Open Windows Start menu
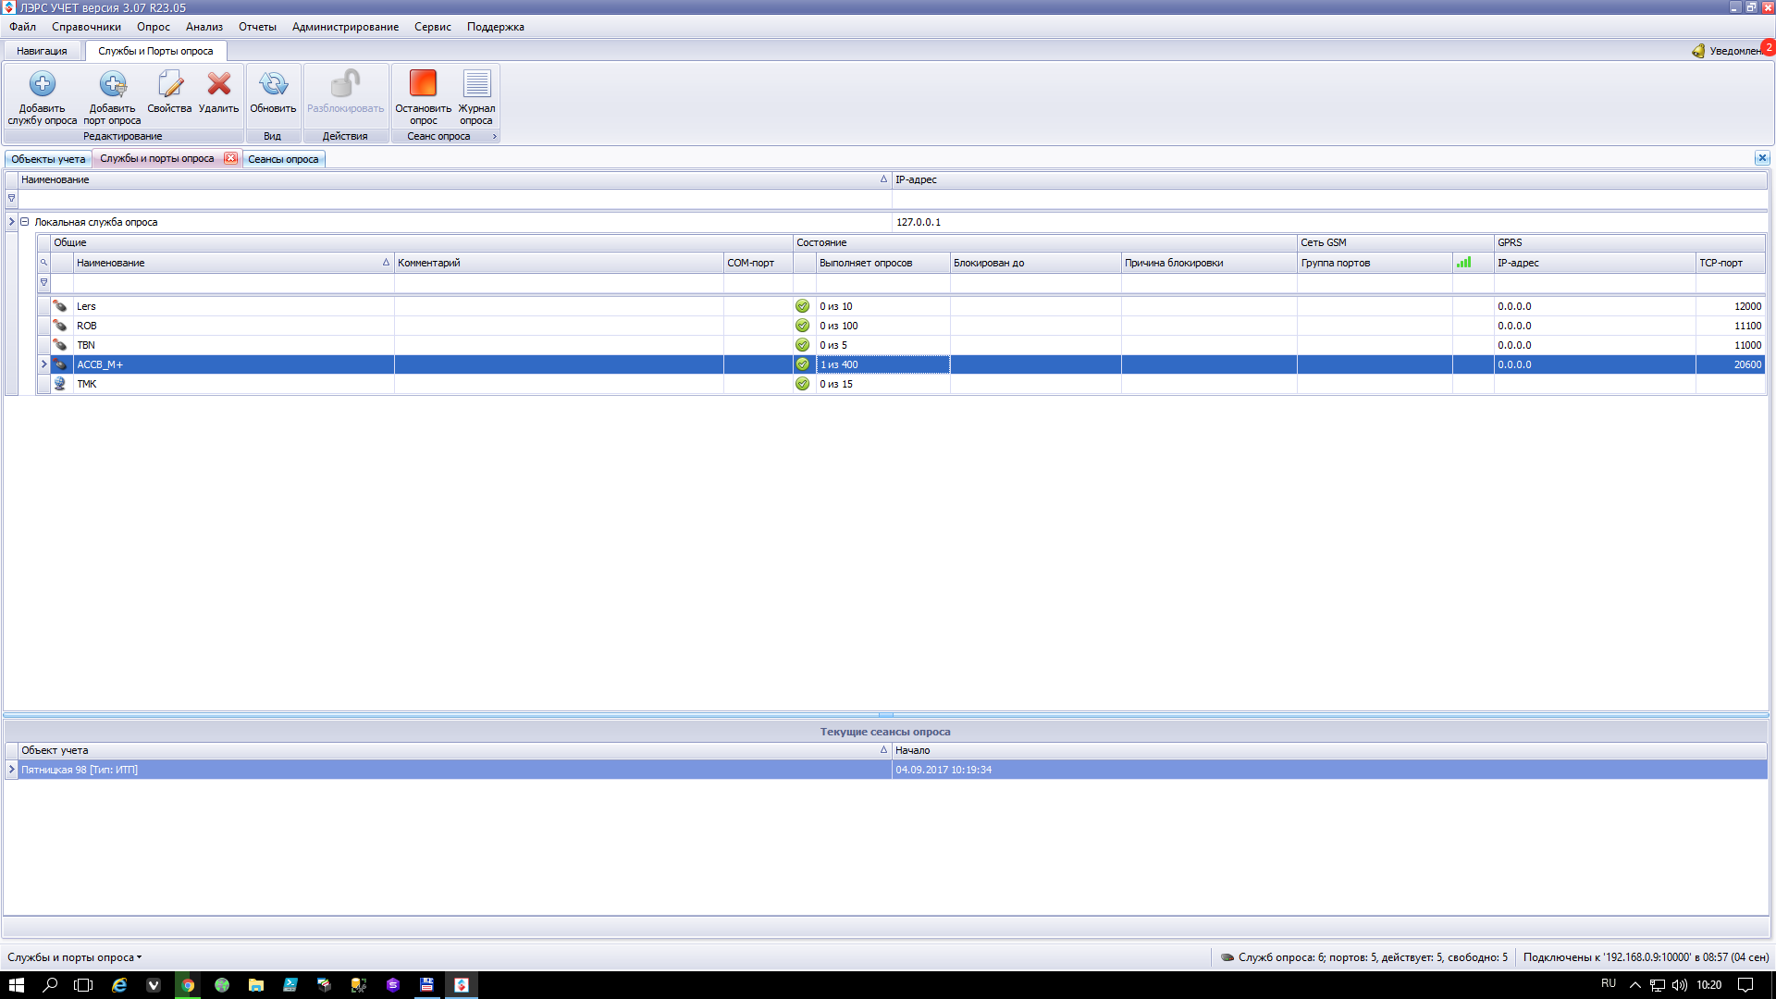This screenshot has width=1776, height=999. click(x=17, y=985)
